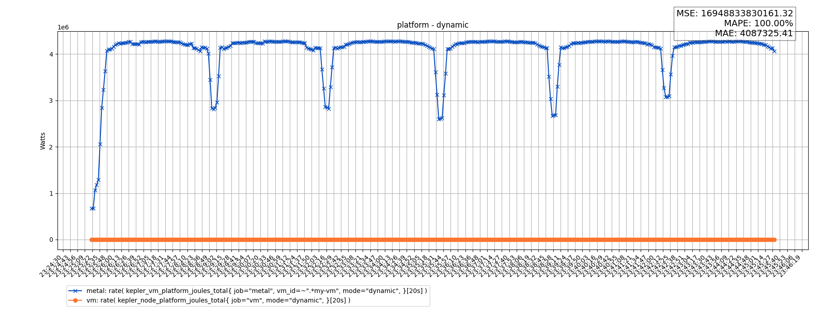Click the chart title 'platform - dynamic'
This screenshot has width=815, height=317.
[x=432, y=25]
